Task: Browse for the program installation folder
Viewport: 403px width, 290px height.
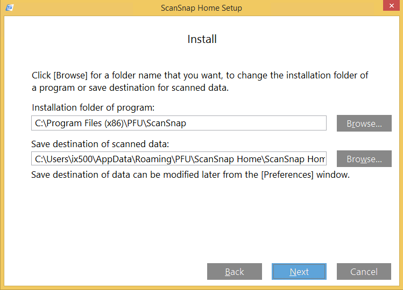Action: click(x=364, y=124)
